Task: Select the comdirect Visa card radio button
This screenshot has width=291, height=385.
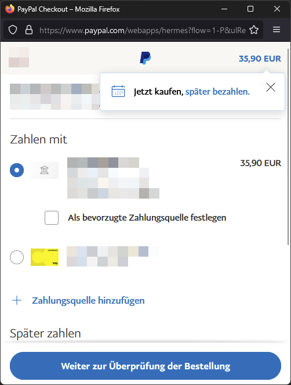Action: pos(17,257)
